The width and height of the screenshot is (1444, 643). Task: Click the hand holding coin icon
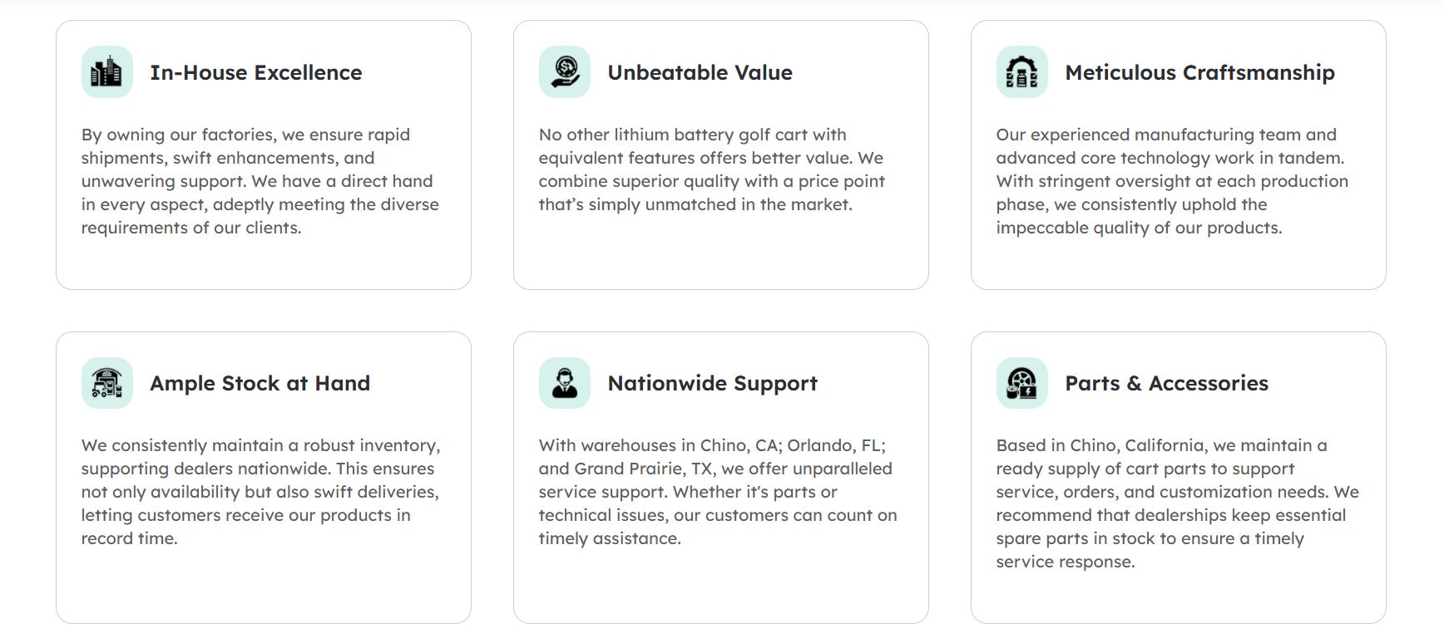tap(564, 72)
